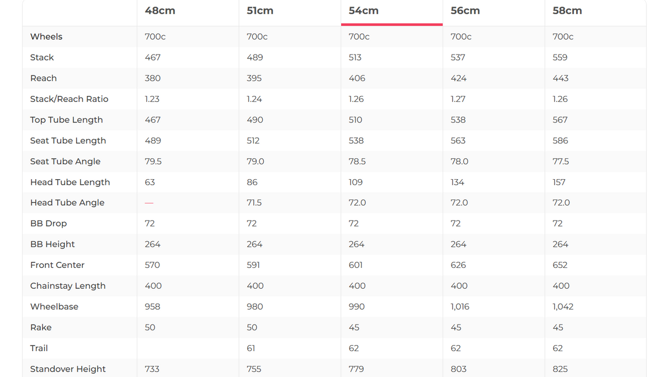
Task: Click the Front Center value 601
Action: click(356, 265)
